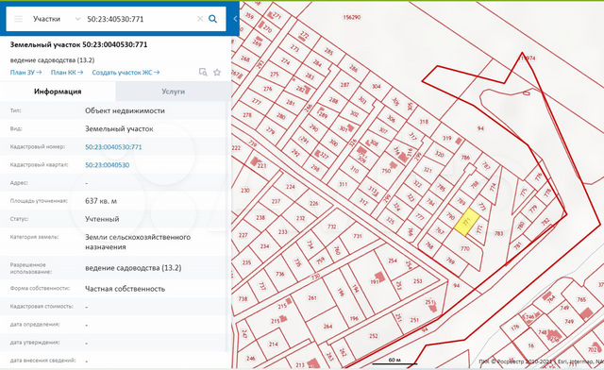Select parcel 765 on the map
Viewport: 604px width, 370px height.
(x=581, y=299)
